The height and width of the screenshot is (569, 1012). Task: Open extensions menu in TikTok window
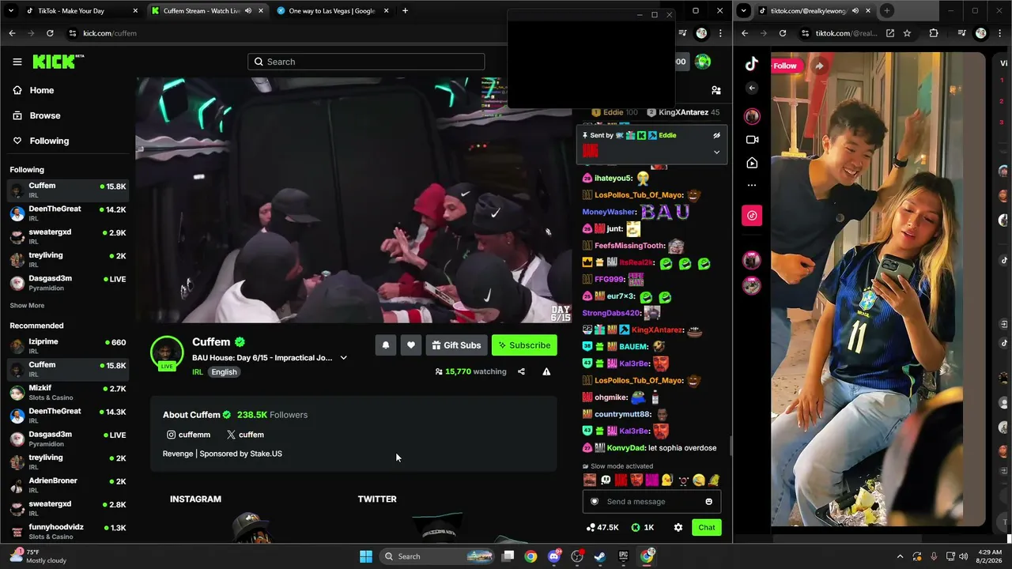point(934,33)
